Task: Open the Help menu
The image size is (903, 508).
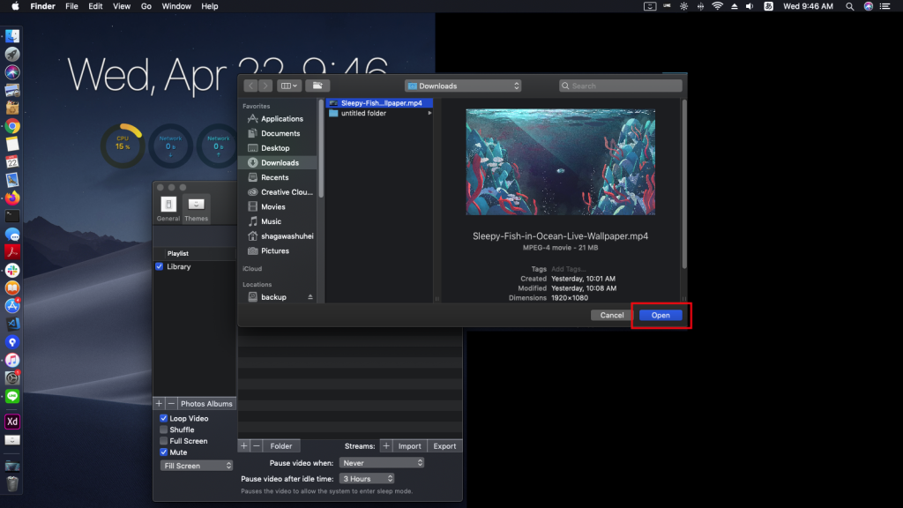Action: point(210,6)
